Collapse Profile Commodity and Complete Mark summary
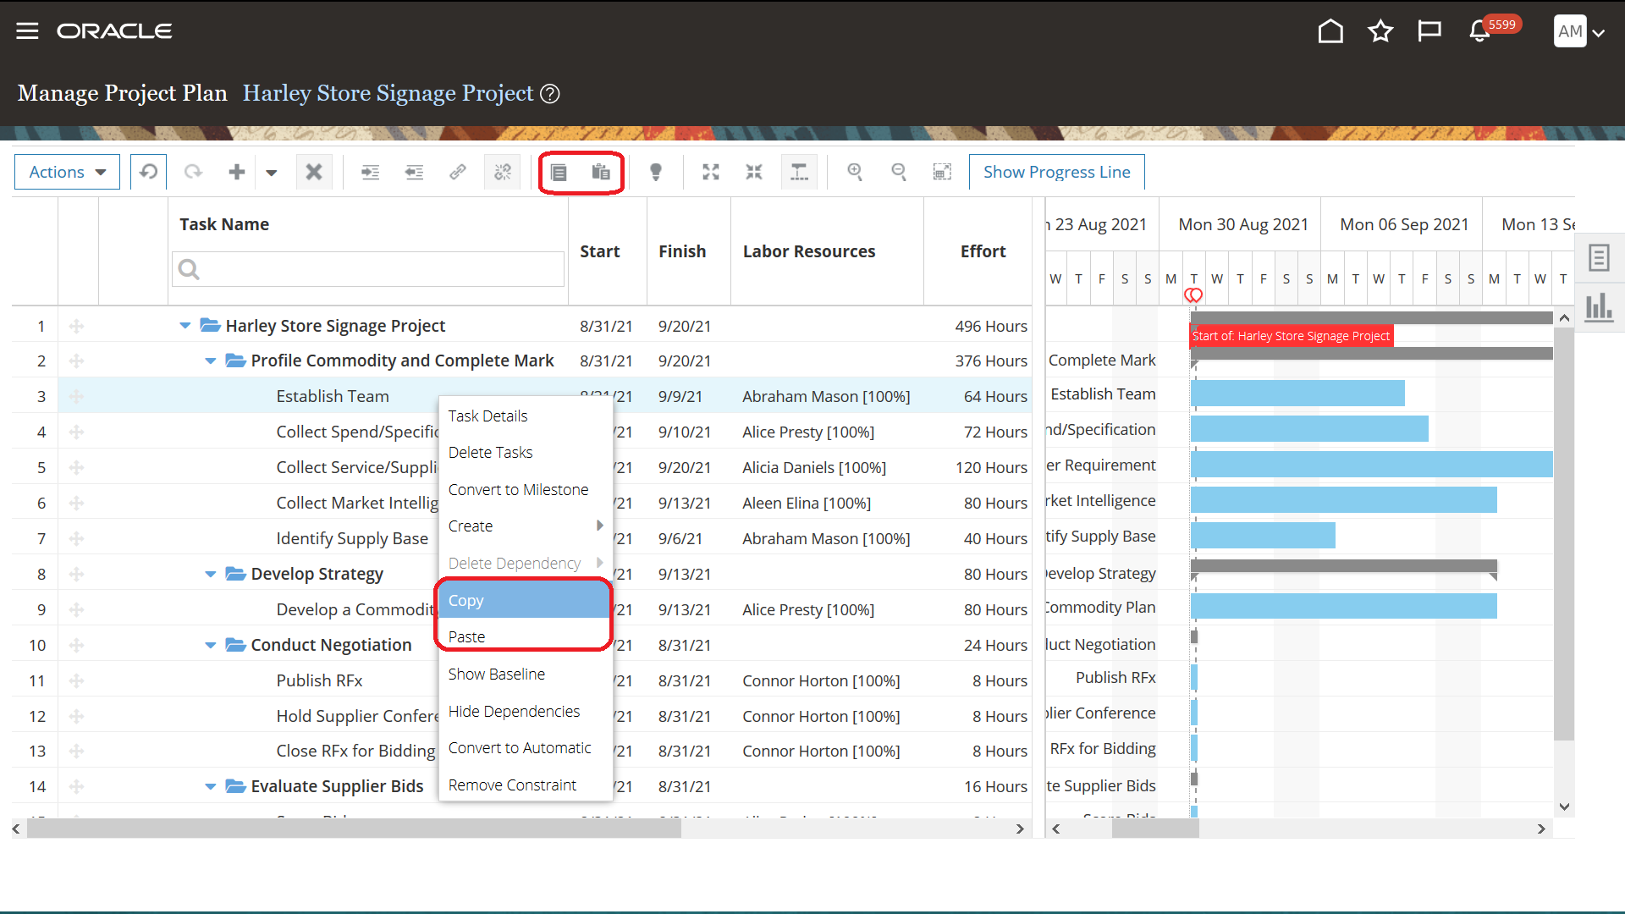Image resolution: width=1625 pixels, height=914 pixels. click(211, 361)
